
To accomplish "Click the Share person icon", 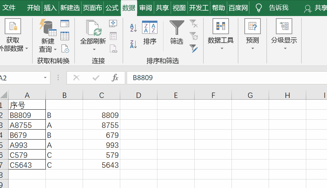I will tap(308, 9).
